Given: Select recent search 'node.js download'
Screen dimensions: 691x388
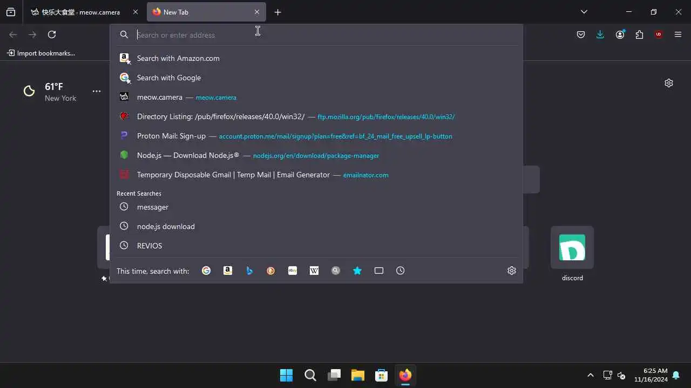Looking at the screenshot, I should point(316,226).
